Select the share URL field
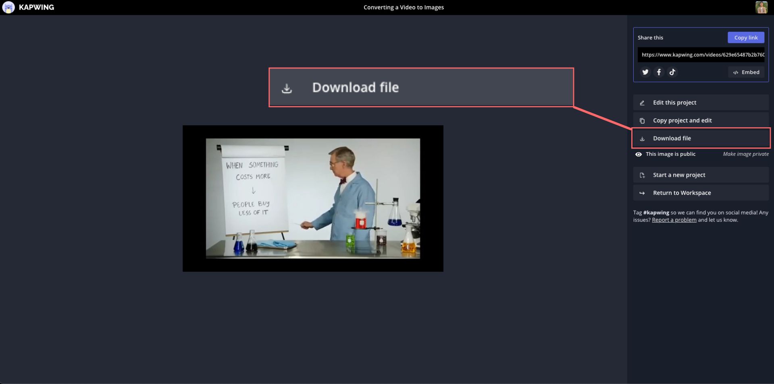 [x=701, y=55]
